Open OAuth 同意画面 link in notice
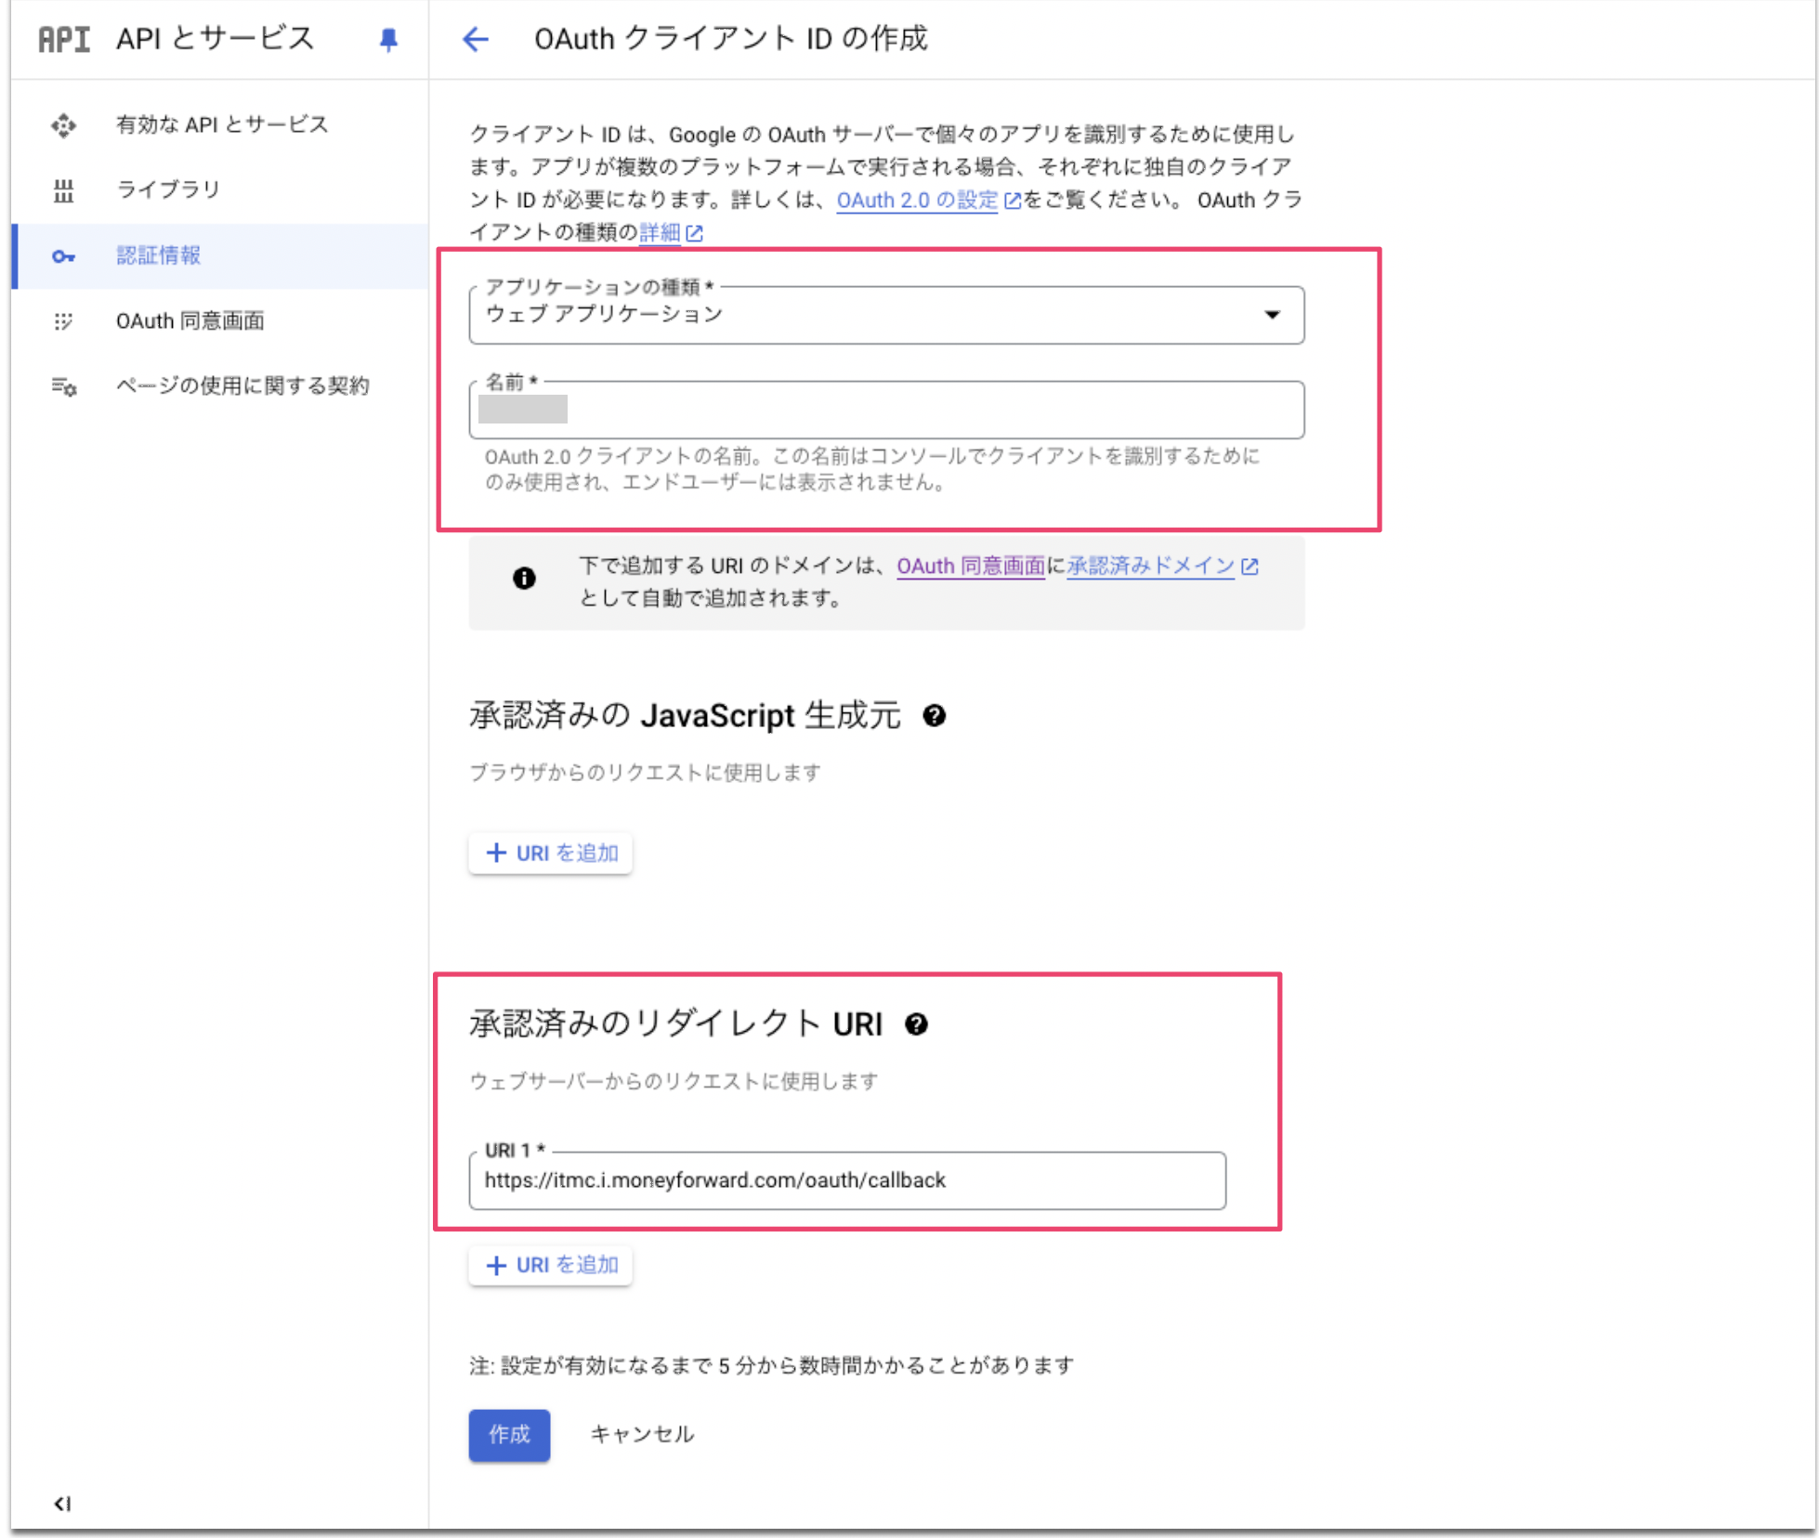The width and height of the screenshot is (1819, 1538). click(971, 566)
